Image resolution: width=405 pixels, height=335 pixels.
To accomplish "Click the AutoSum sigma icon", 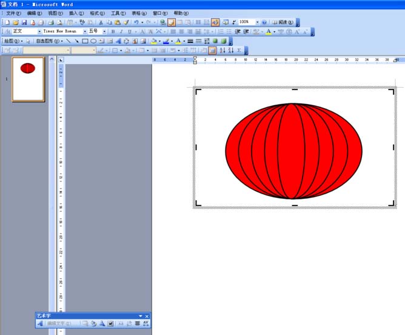I will (239, 50).
